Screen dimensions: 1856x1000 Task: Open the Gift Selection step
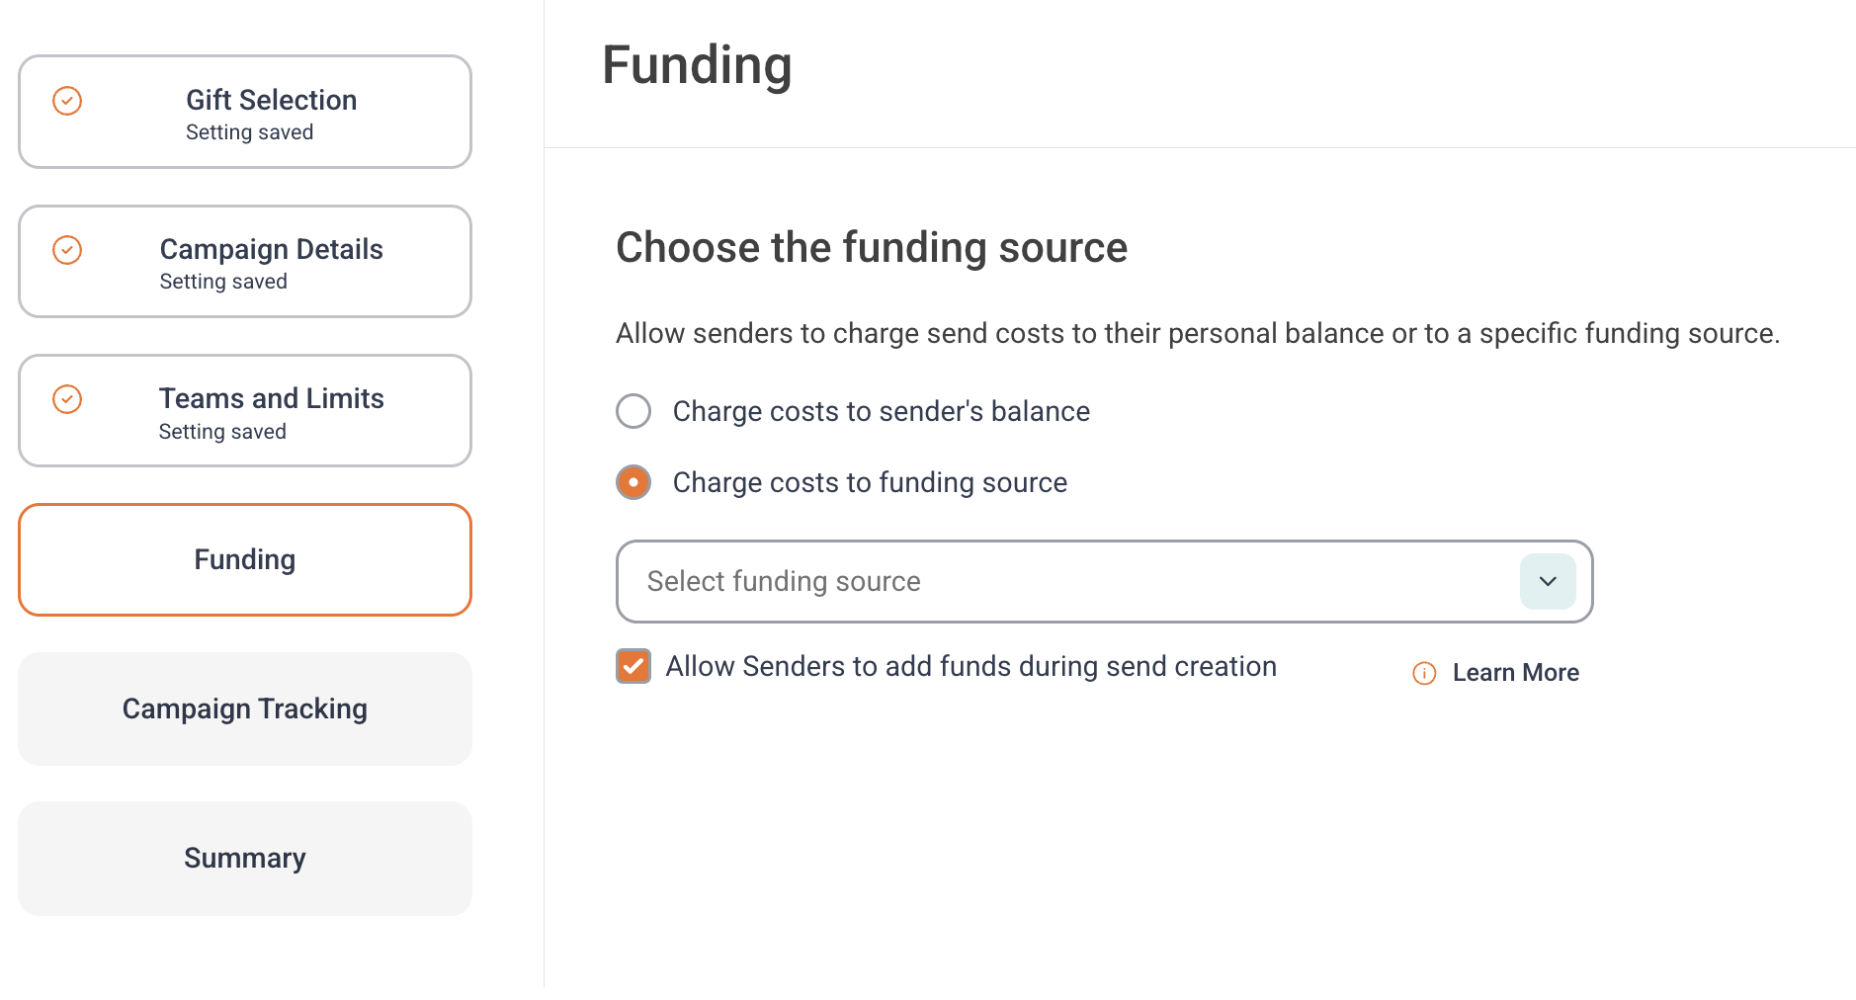point(245,112)
